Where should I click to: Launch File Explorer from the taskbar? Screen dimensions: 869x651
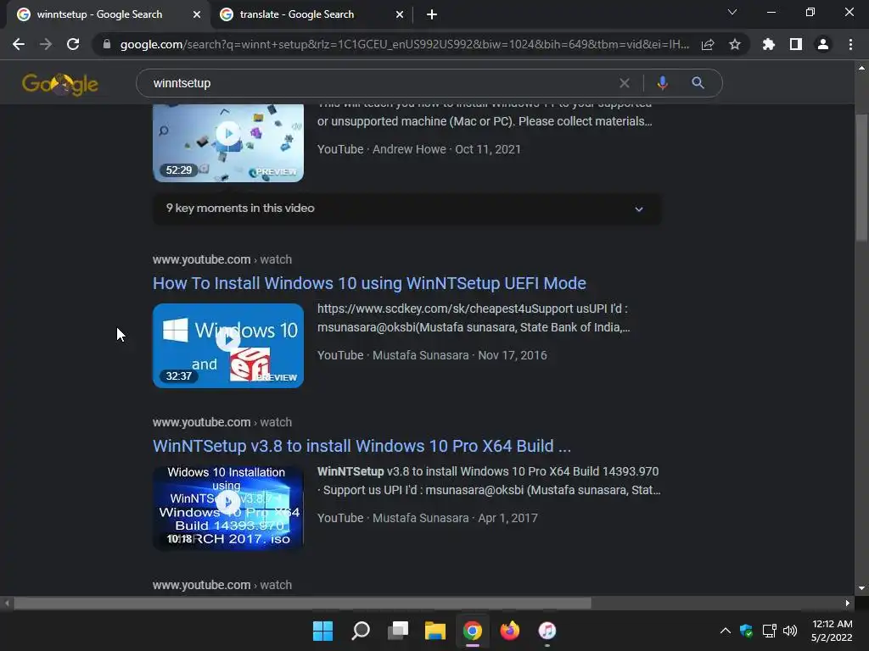[435, 631]
